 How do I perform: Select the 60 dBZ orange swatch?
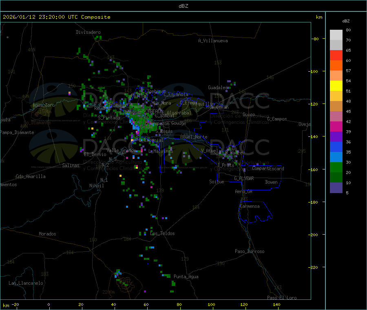click(336, 66)
